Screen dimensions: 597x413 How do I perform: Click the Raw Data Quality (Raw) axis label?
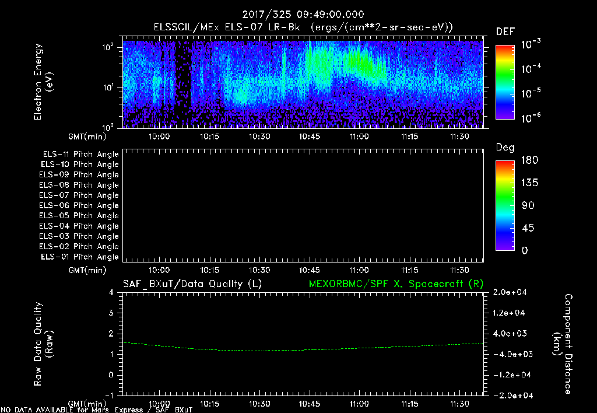coord(43,344)
